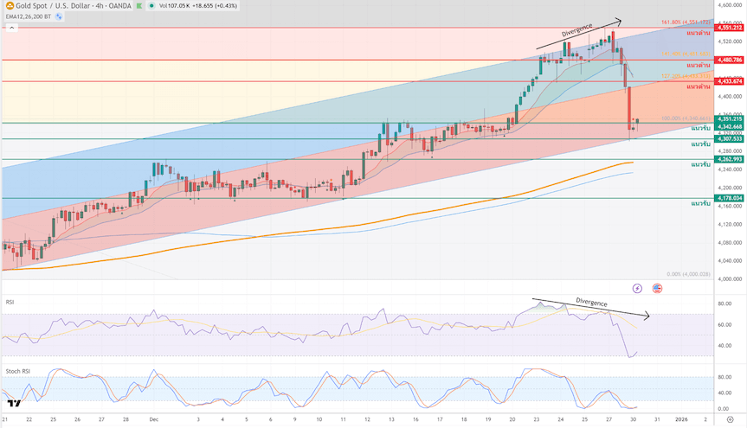The height and width of the screenshot is (428, 747).
Task: Open the US flag economic event icon
Action: coord(658,288)
